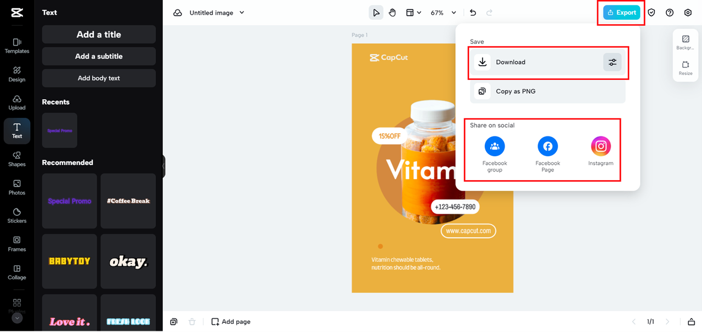The width and height of the screenshot is (702, 332).
Task: Share to Facebook Page
Action: [x=548, y=154]
